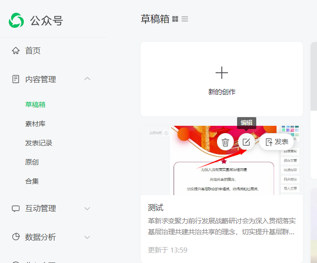Edit the draft with pencil icon
The image size is (317, 263).
click(x=246, y=142)
